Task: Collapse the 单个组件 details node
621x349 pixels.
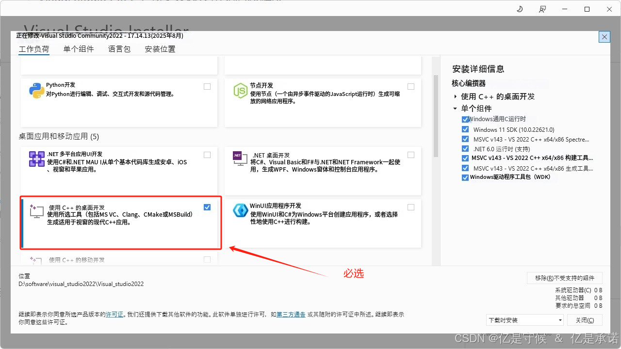Action: [x=456, y=109]
